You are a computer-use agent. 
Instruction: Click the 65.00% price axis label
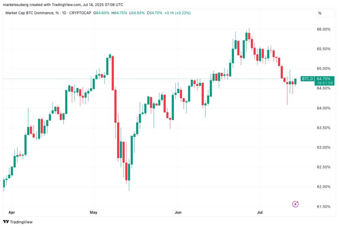324,68
